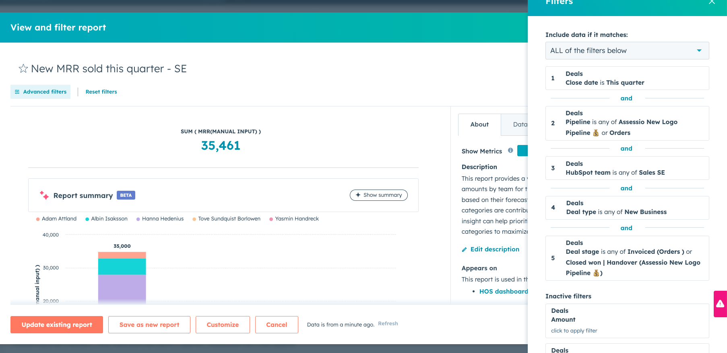Toggle Yasmin Handreck legend series
Viewport: 727px width, 353px height.
click(294, 219)
